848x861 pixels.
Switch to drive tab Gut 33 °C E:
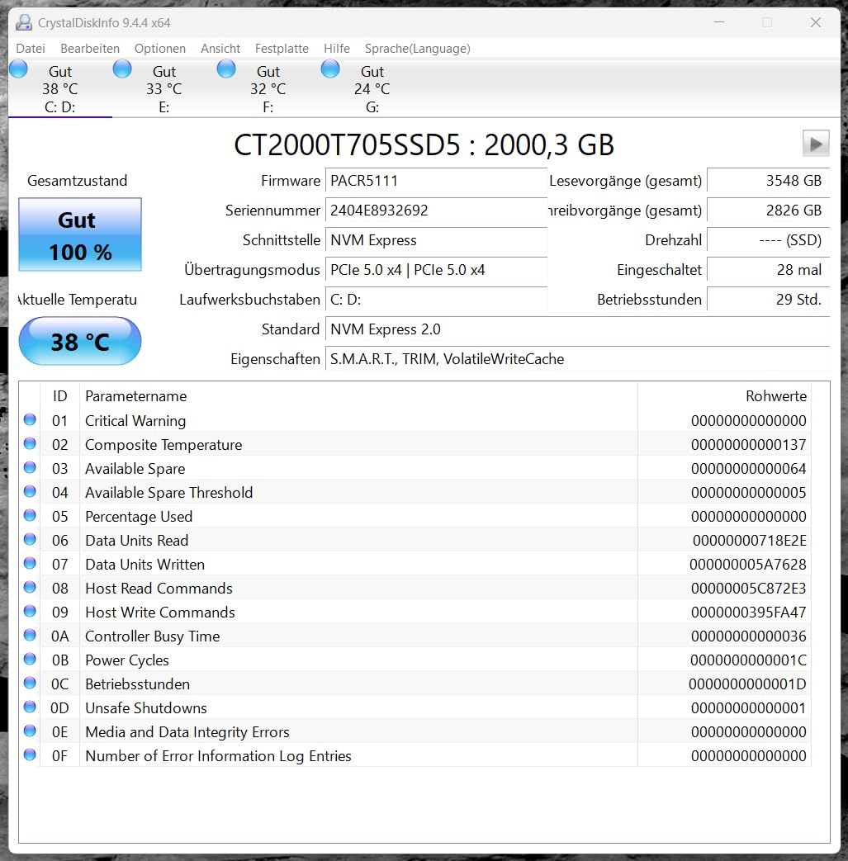(163, 88)
